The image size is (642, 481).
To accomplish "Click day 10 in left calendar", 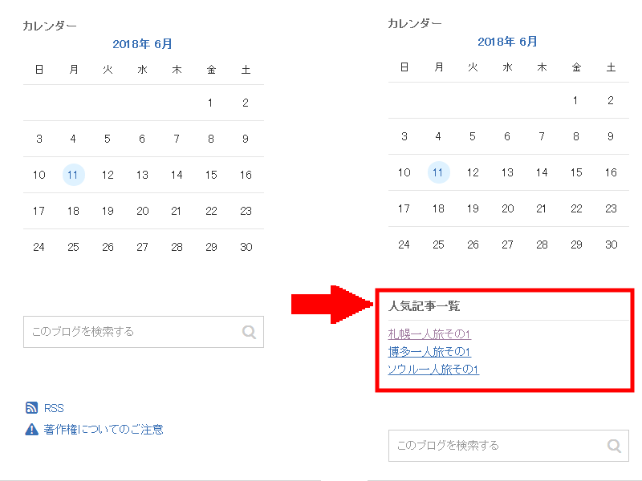I will [39, 175].
